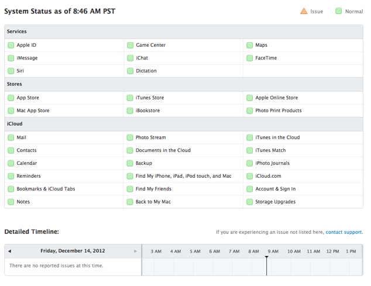Click the iCloud section header

(x=184, y=124)
